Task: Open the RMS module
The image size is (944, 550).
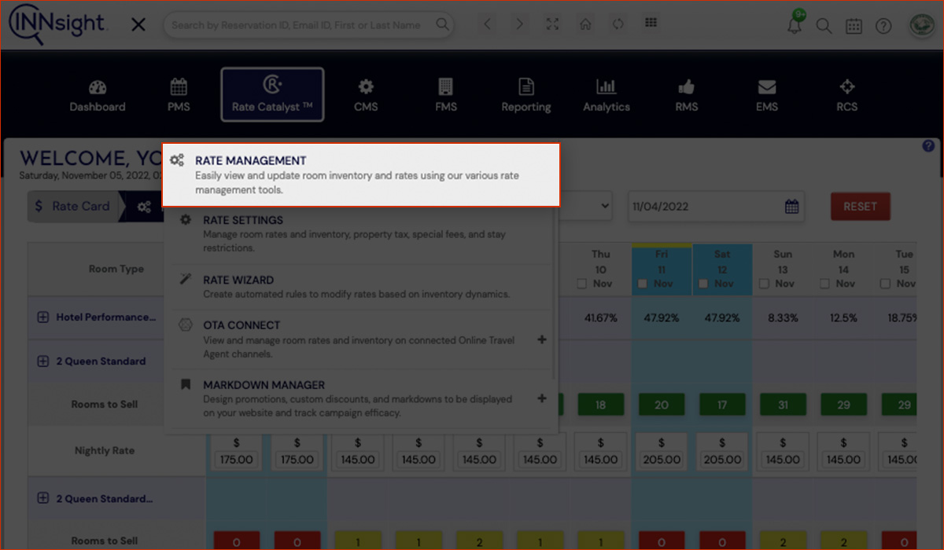Action: tap(687, 95)
